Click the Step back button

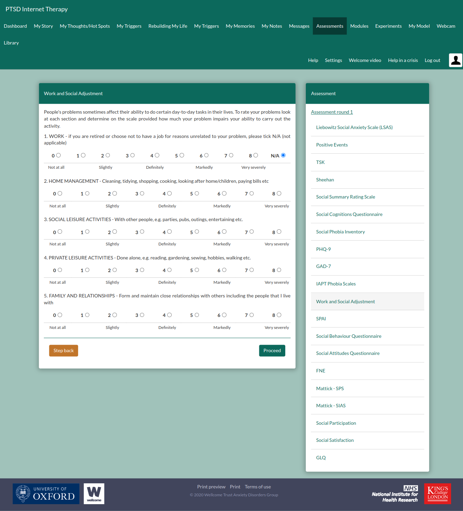click(x=63, y=350)
